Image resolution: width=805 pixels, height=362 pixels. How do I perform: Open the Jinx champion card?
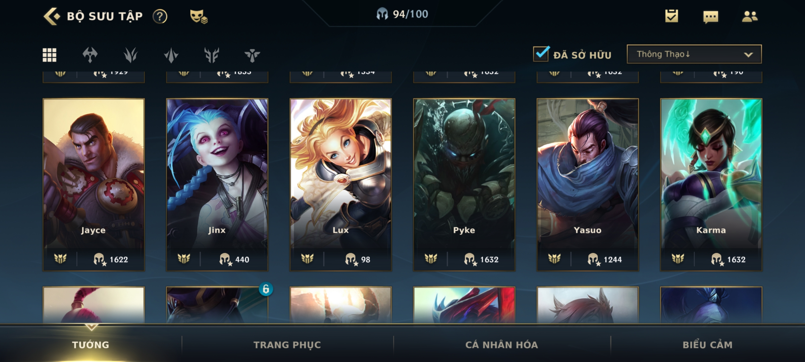click(217, 185)
